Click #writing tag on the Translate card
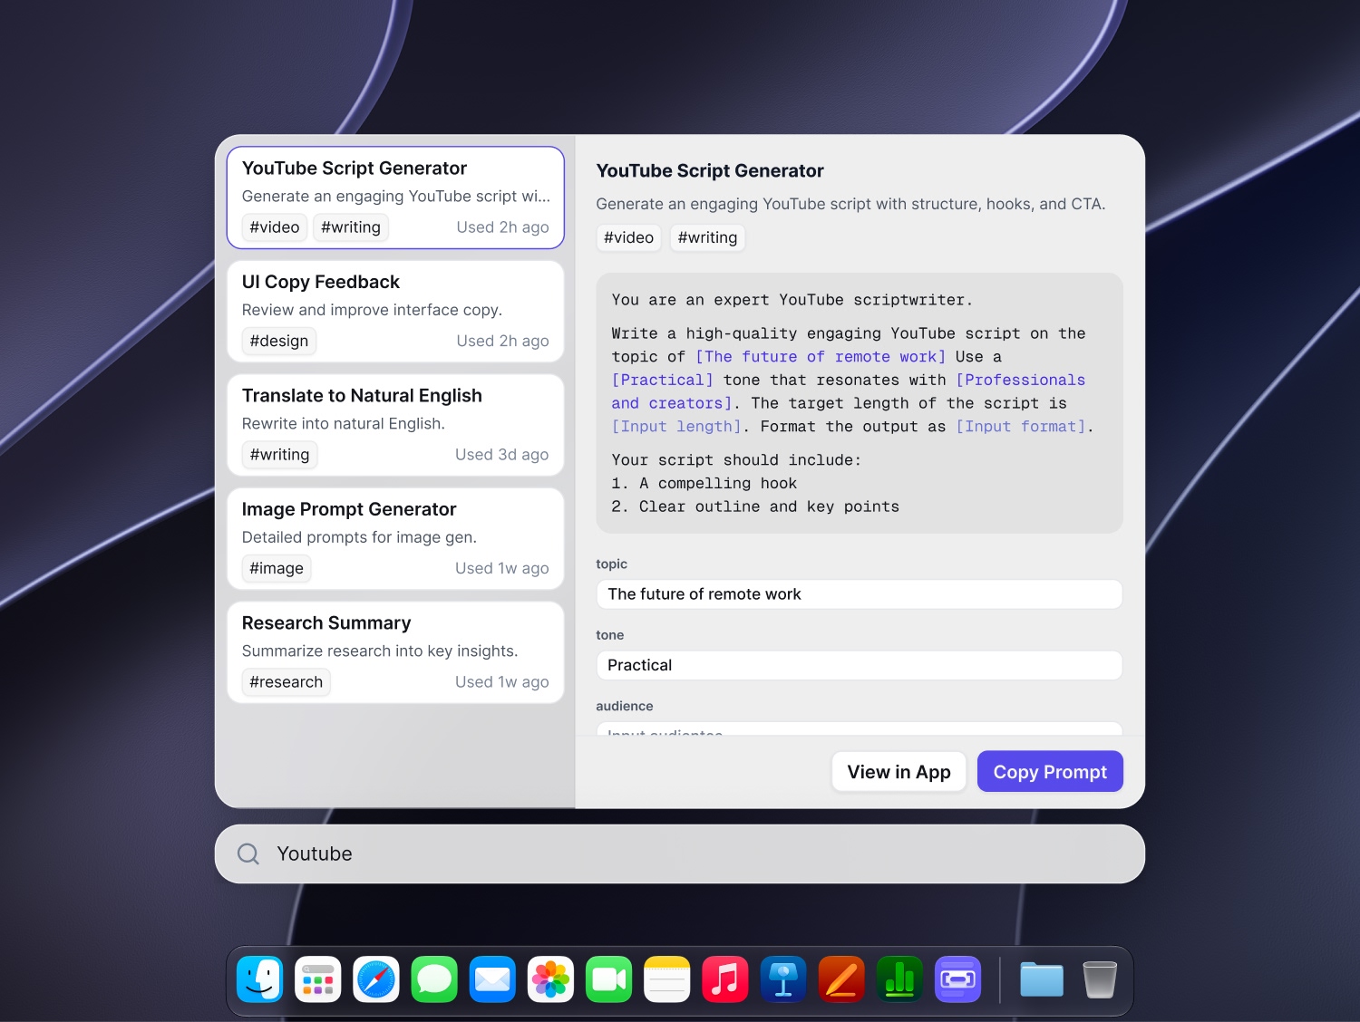This screenshot has width=1360, height=1022. (279, 455)
